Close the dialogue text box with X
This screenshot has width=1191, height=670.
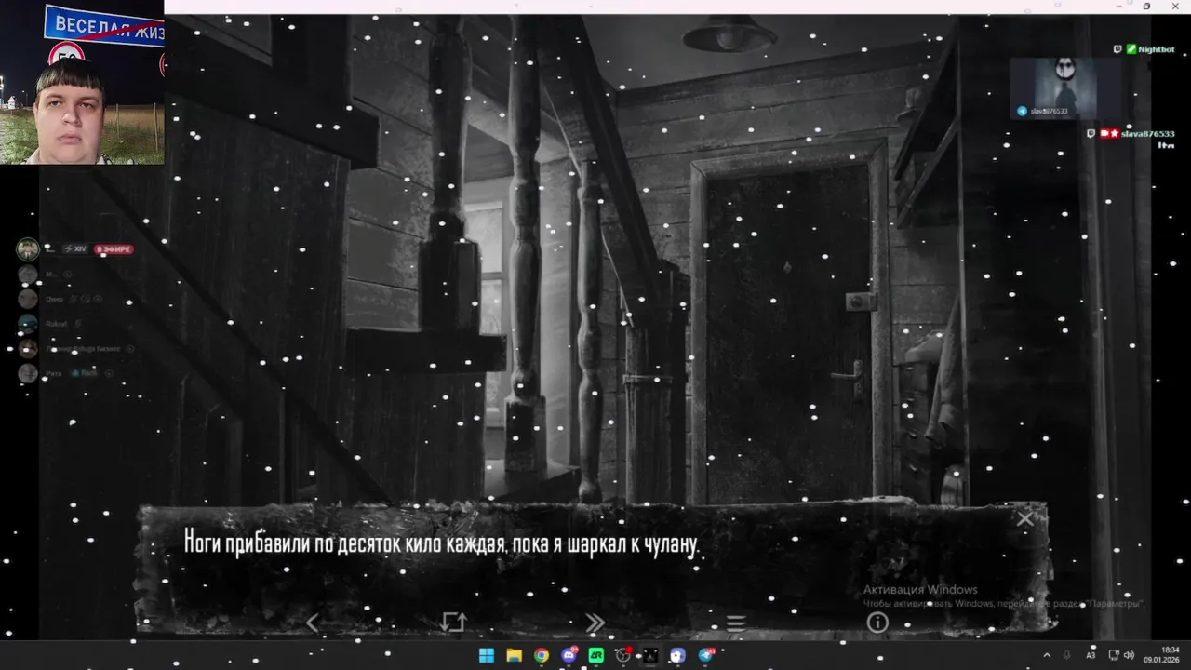1024,519
